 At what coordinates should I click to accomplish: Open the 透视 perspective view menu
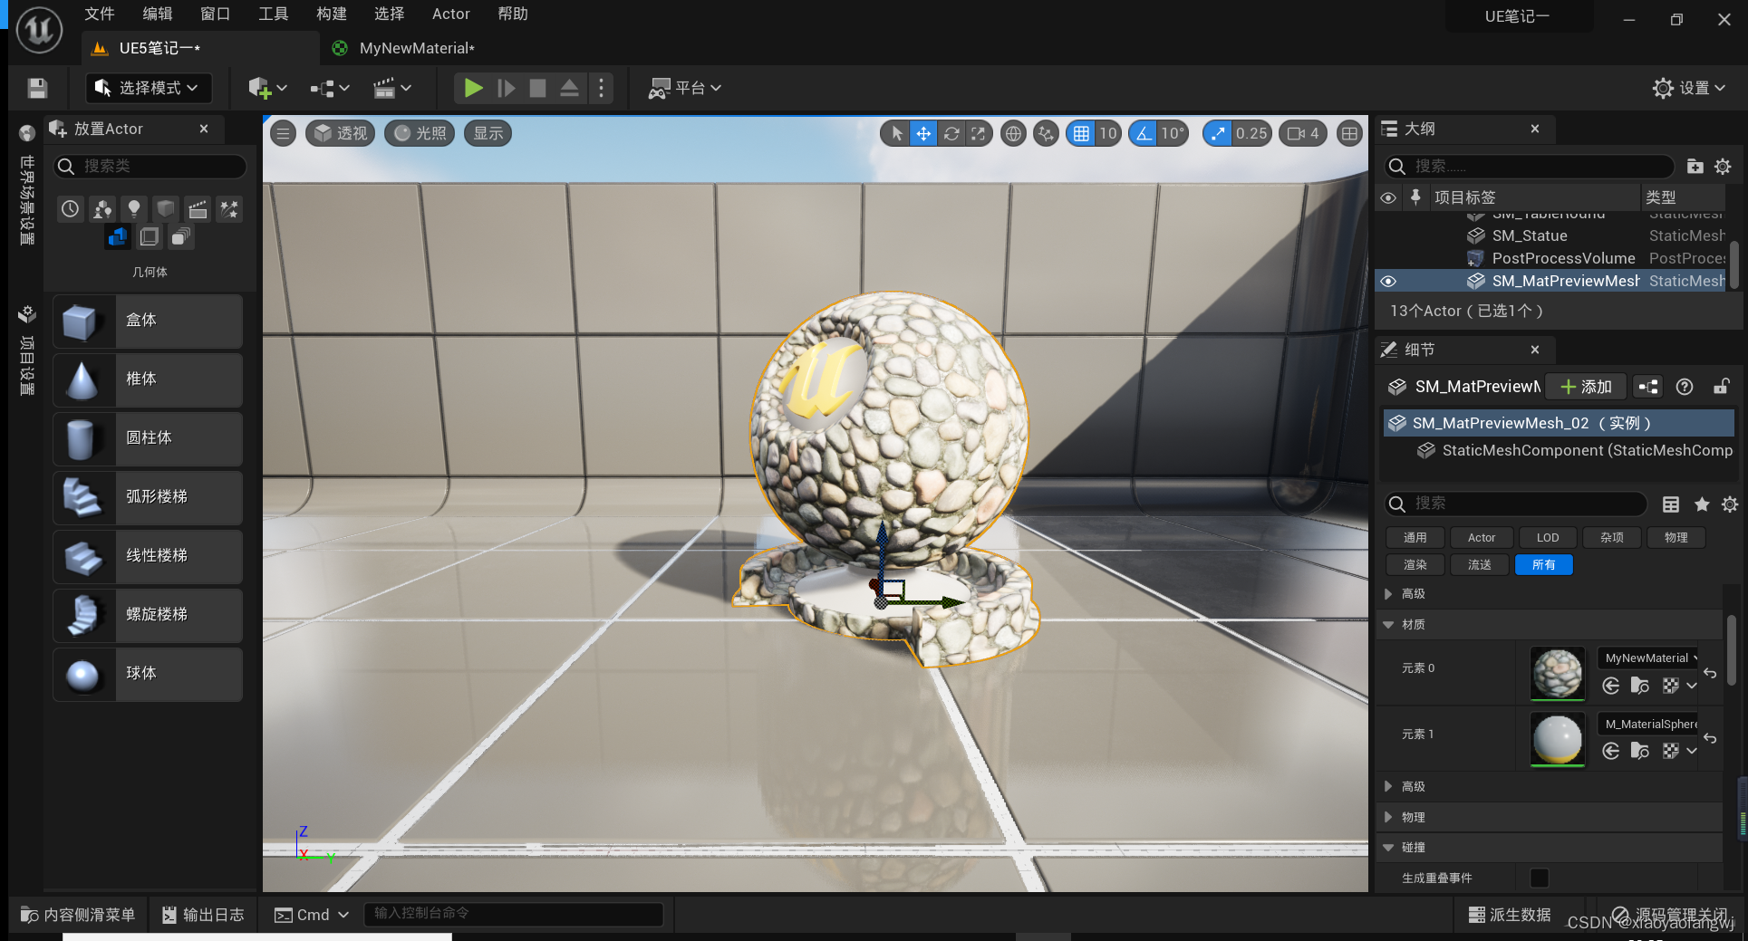341,133
